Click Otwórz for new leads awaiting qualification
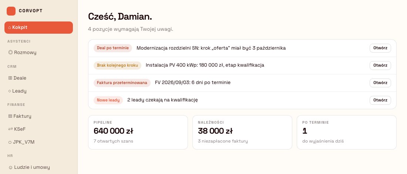This screenshot has height=174, width=407. (380, 100)
